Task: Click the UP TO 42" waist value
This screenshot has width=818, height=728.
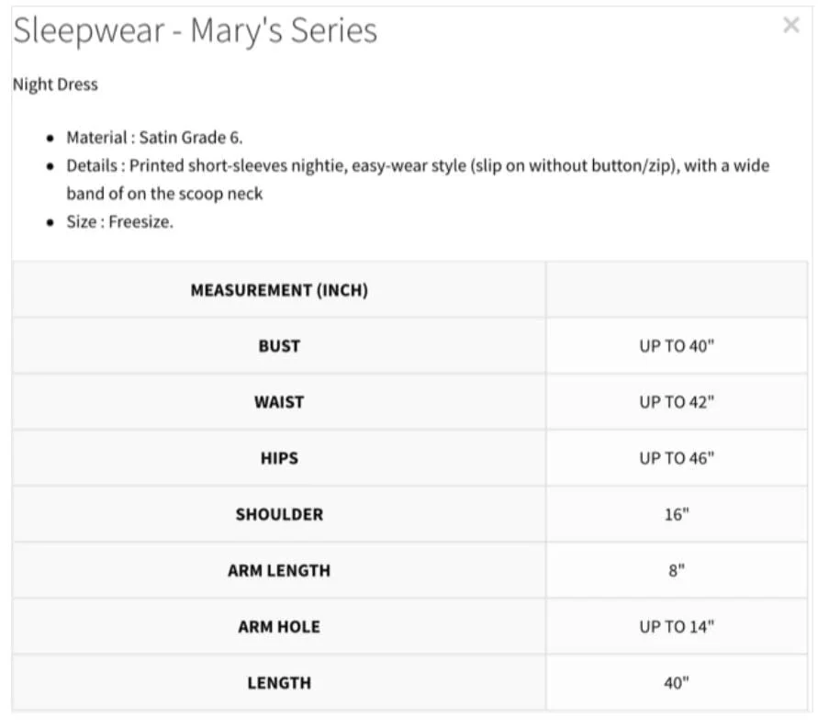Action: tap(677, 402)
